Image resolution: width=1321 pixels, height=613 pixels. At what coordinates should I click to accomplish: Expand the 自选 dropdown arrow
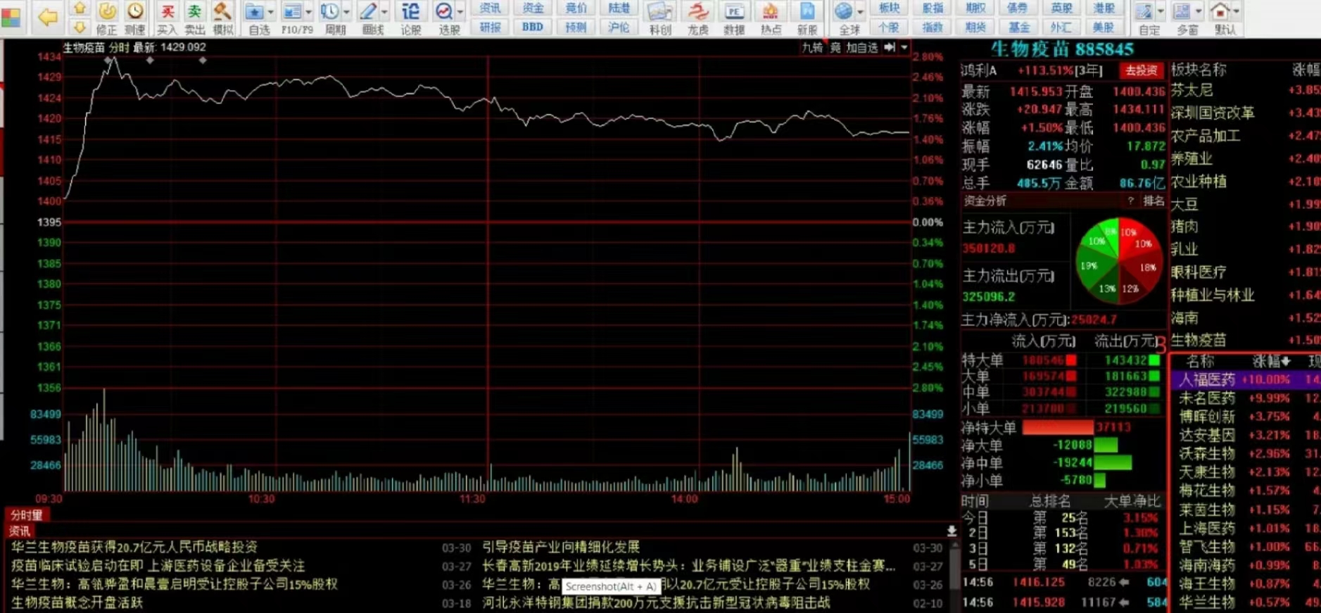(x=271, y=12)
